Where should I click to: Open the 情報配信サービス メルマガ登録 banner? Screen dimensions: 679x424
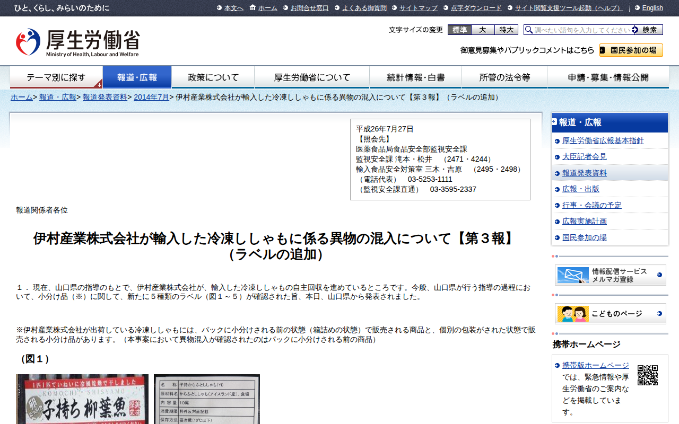coord(611,275)
